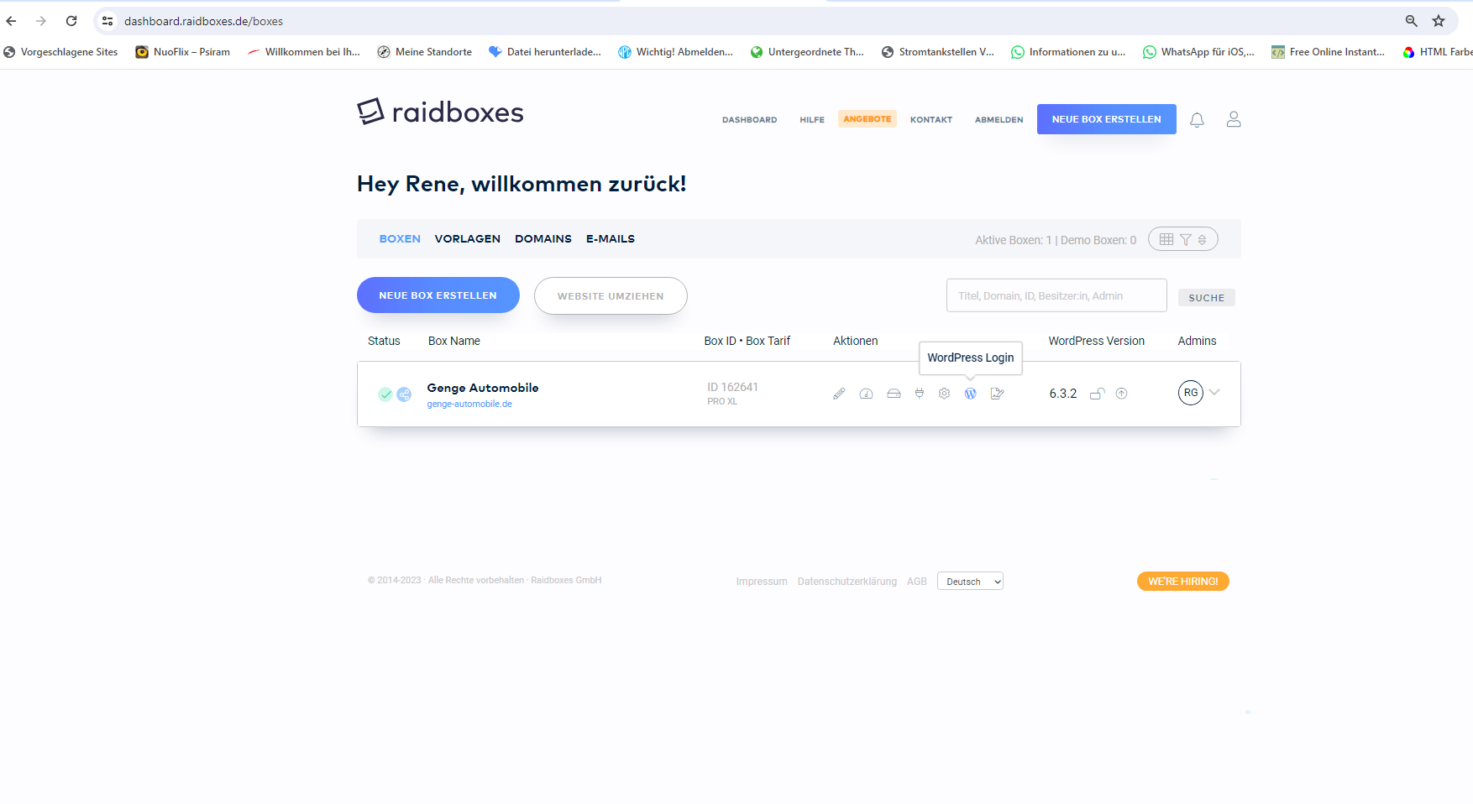Screen dimensions: 1473x804
Task: Open user profile icon in header
Action: 1234,119
